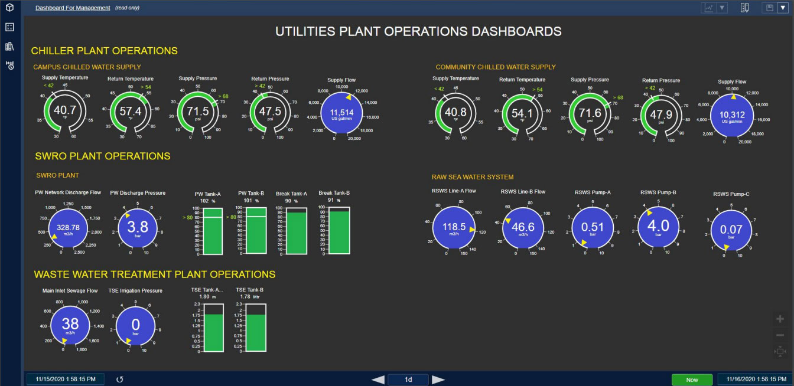Click the ruler and pencil design icon
The image size is (794, 386).
[745, 8]
